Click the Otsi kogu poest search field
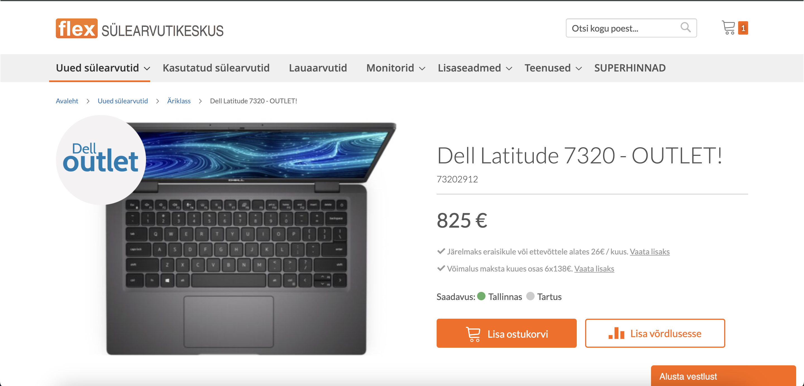 (x=631, y=28)
